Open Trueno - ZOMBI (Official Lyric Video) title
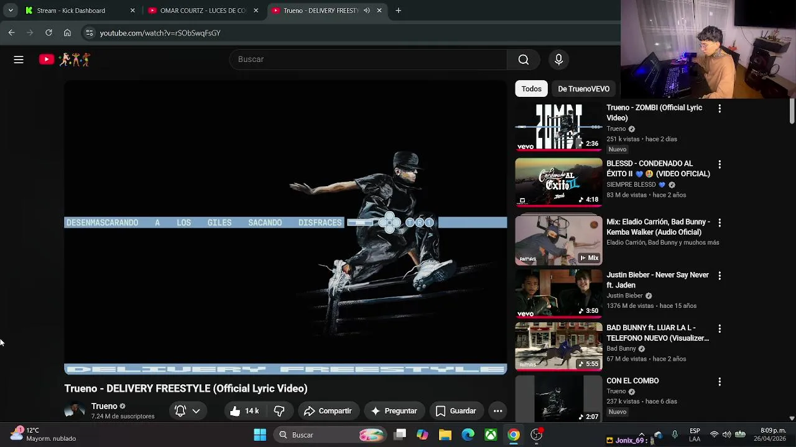The height and width of the screenshot is (447, 796). tap(654, 112)
